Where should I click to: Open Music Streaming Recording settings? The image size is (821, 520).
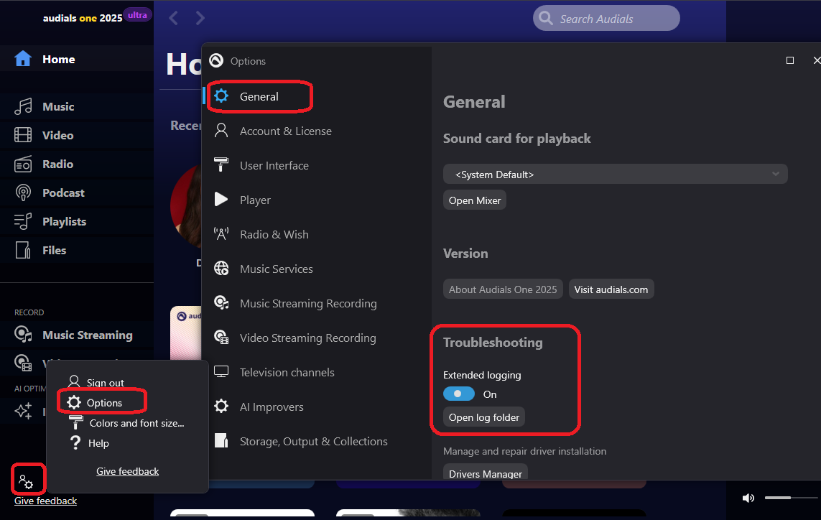[x=308, y=303]
